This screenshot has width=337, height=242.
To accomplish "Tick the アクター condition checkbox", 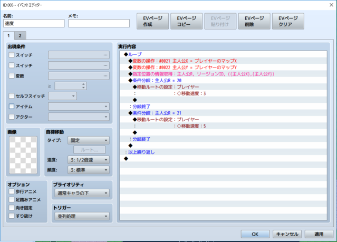I will tap(12, 117).
